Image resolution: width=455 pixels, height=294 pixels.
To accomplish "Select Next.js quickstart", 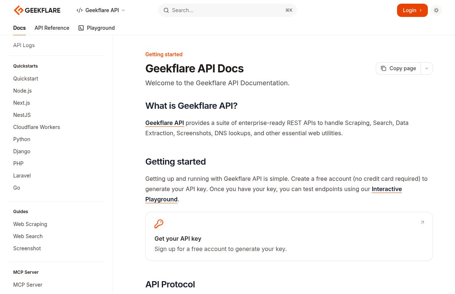I will [22, 103].
